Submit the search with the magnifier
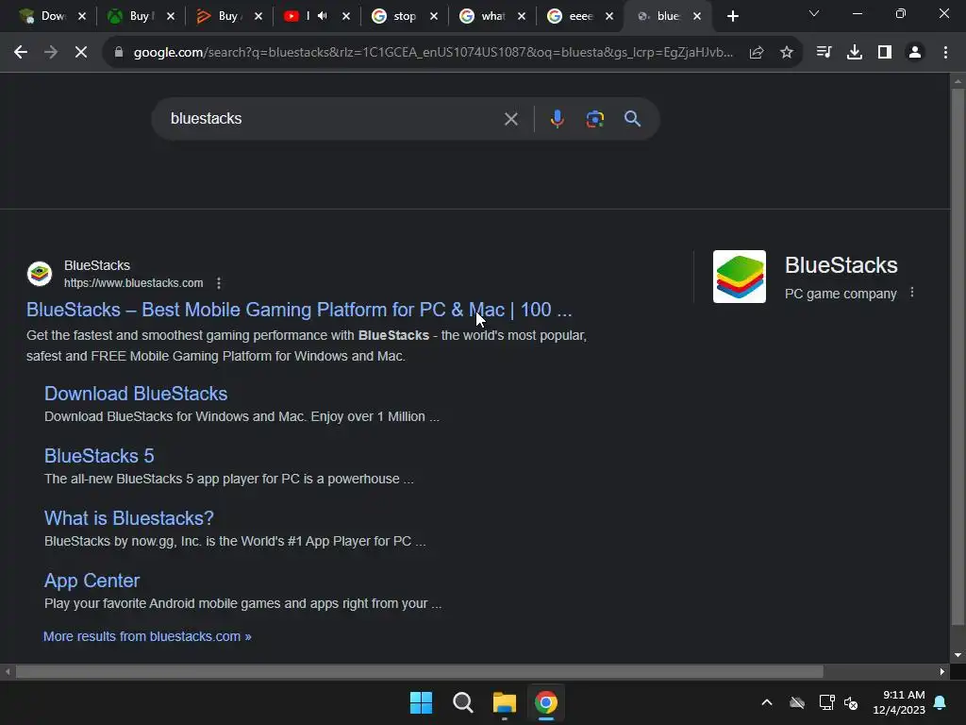The width and height of the screenshot is (966, 725). (633, 119)
